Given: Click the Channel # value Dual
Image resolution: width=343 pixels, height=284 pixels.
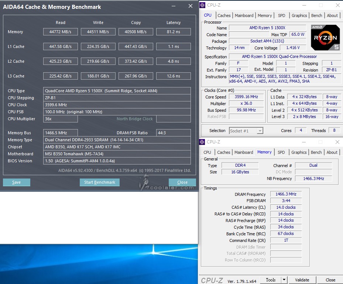Looking at the screenshot, I should click(x=313, y=165).
